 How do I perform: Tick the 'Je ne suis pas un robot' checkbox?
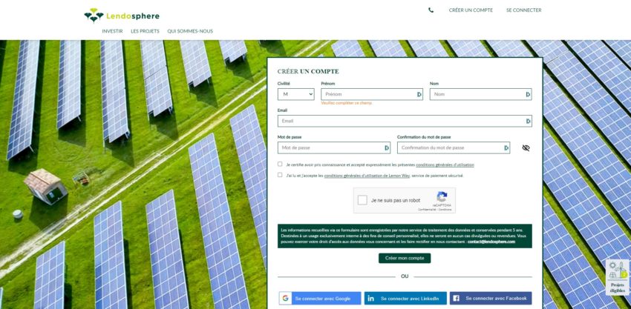[x=362, y=200]
